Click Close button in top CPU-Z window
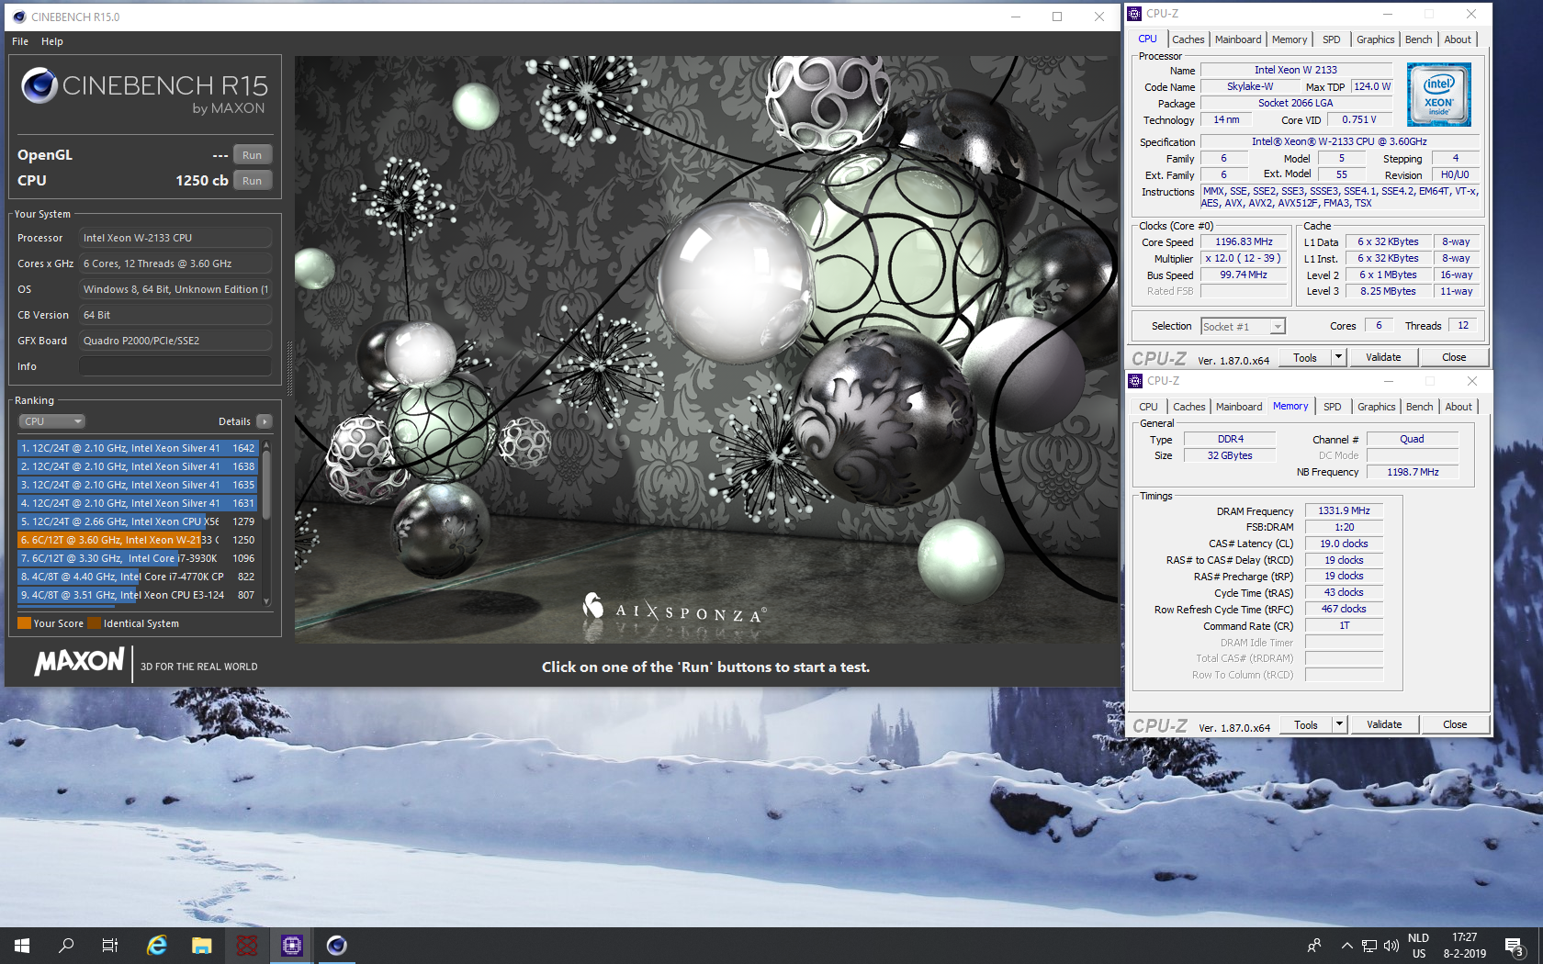Image resolution: width=1543 pixels, height=964 pixels. click(x=1454, y=358)
